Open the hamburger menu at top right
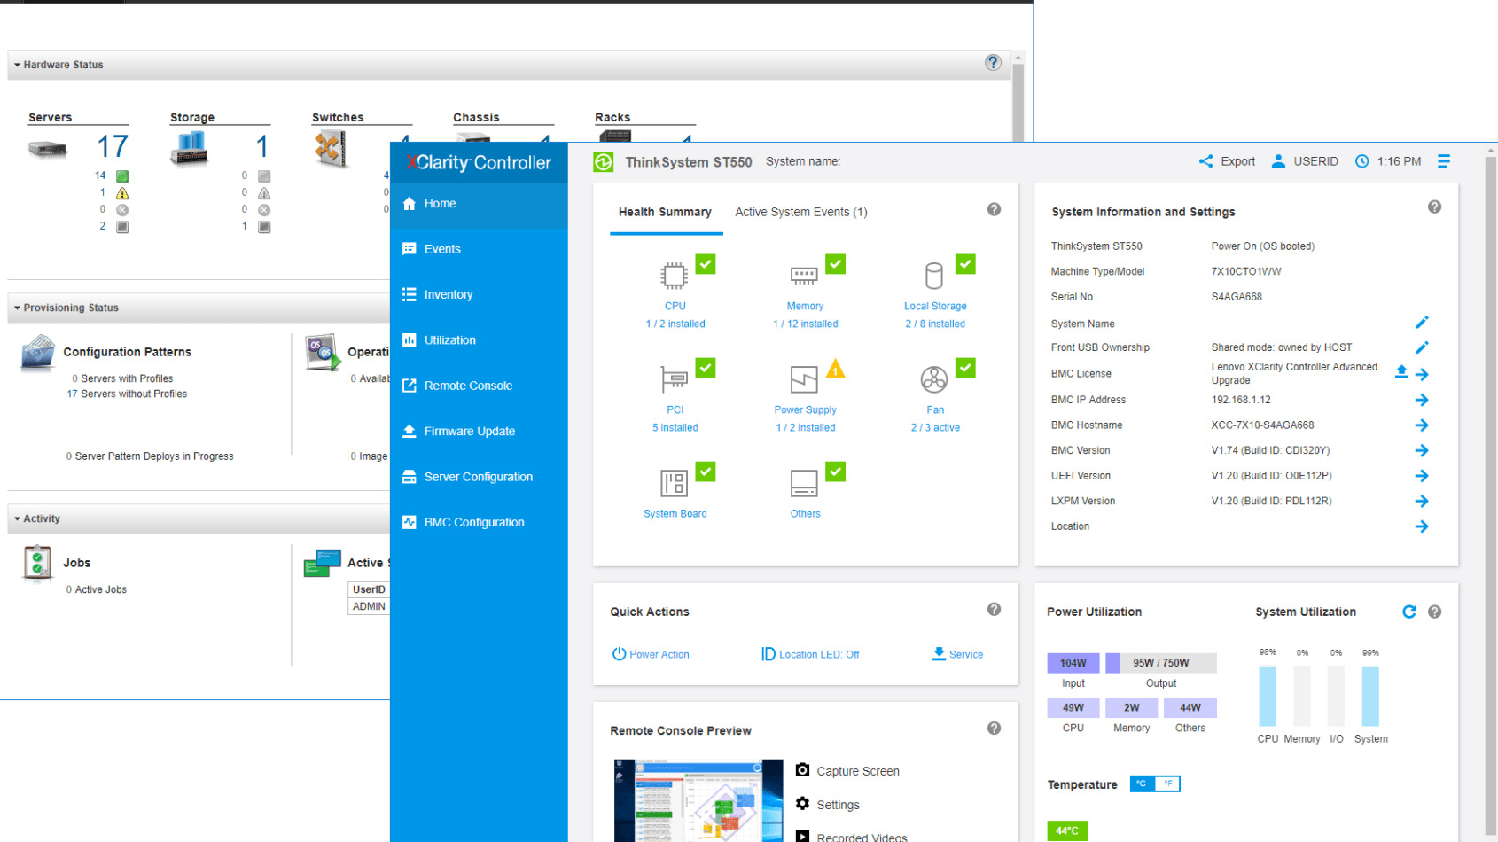 1444,161
